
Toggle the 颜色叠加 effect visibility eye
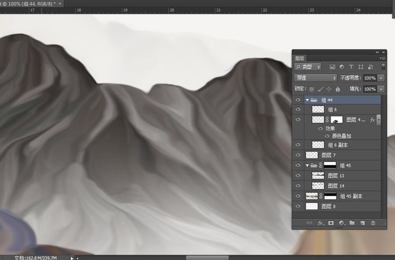point(327,136)
